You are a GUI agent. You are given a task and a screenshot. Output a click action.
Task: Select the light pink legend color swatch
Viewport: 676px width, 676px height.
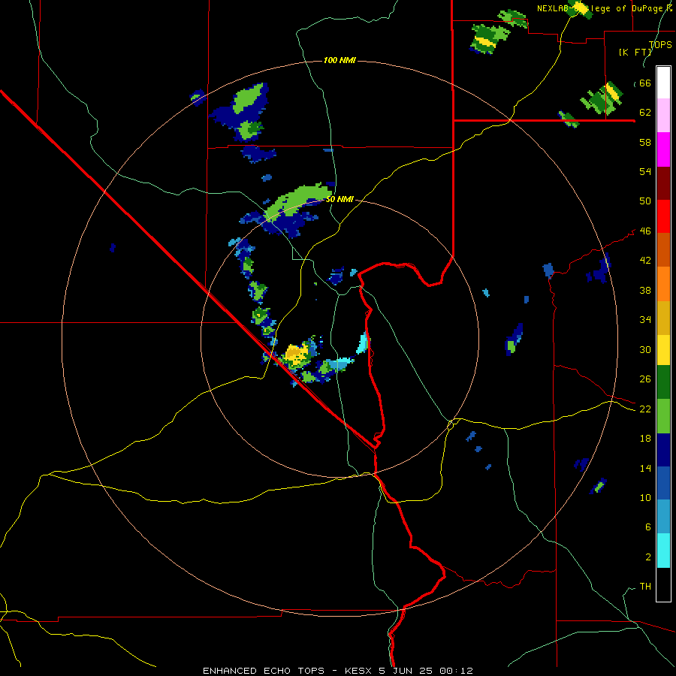663,115
